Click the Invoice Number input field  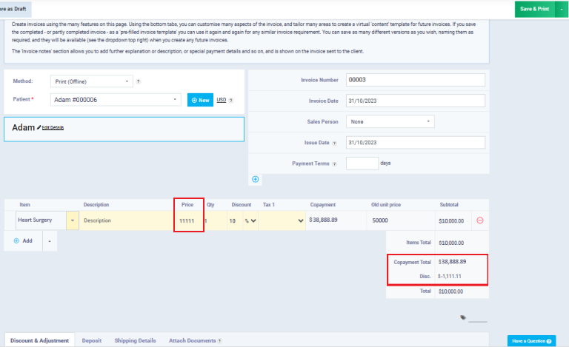coord(415,80)
